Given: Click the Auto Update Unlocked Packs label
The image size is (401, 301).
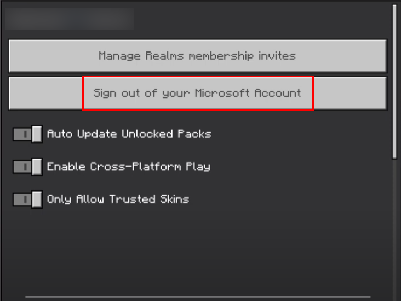Looking at the screenshot, I should tap(129, 134).
